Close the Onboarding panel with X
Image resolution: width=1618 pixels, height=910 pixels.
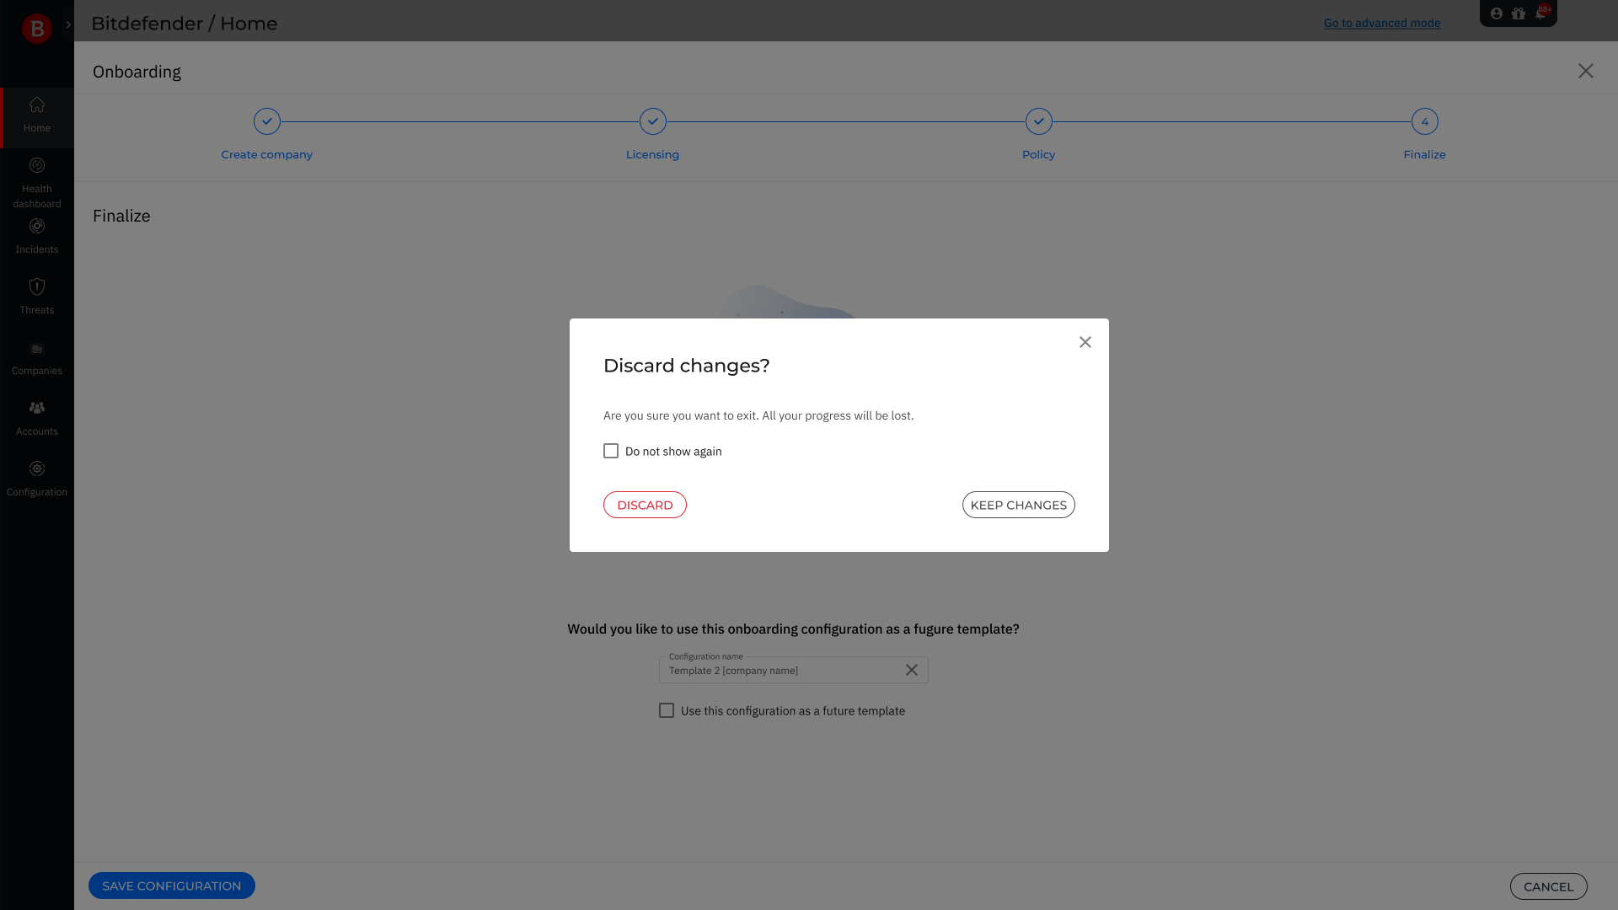tap(1586, 71)
